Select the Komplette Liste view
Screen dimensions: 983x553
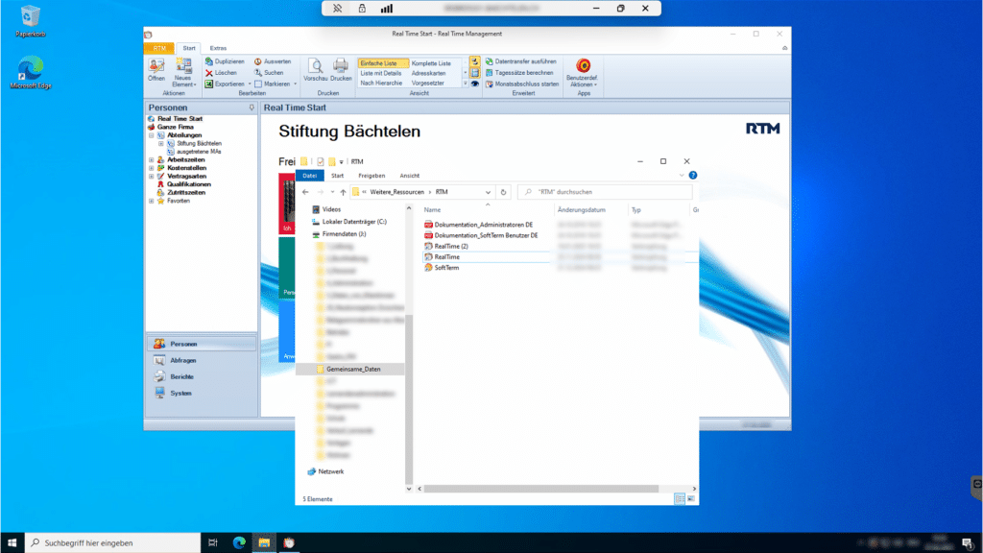(431, 63)
